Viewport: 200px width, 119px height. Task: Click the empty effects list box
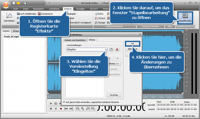[85, 87]
